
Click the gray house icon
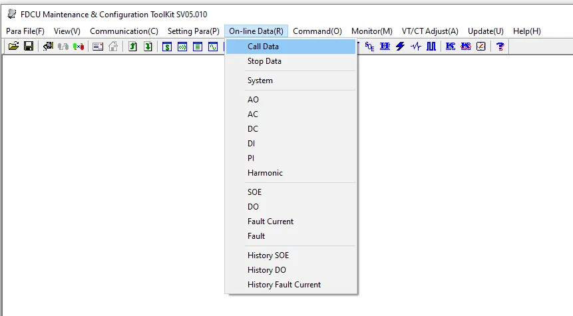[x=113, y=47]
